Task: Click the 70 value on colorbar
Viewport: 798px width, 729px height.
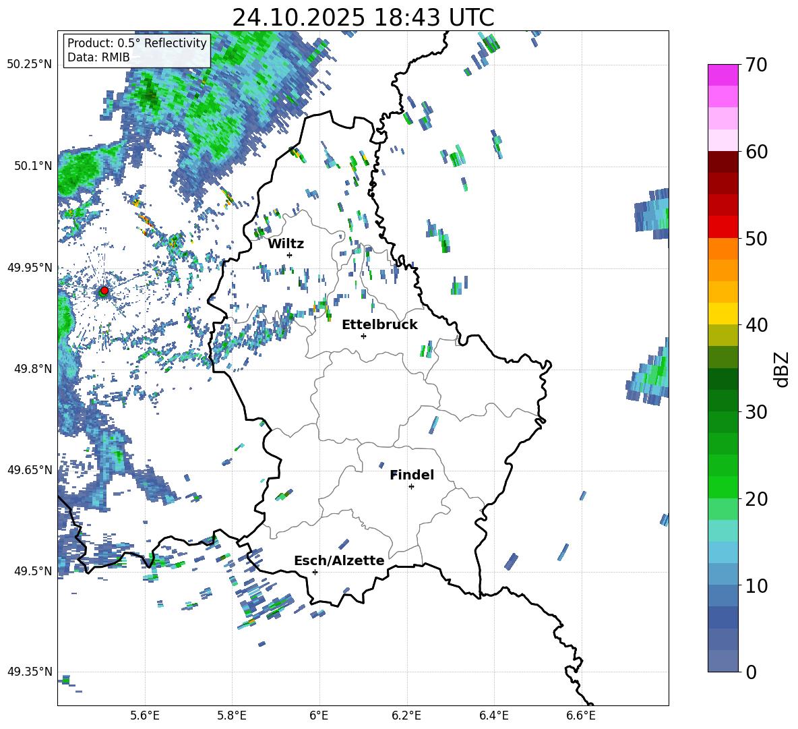Action: (x=756, y=65)
